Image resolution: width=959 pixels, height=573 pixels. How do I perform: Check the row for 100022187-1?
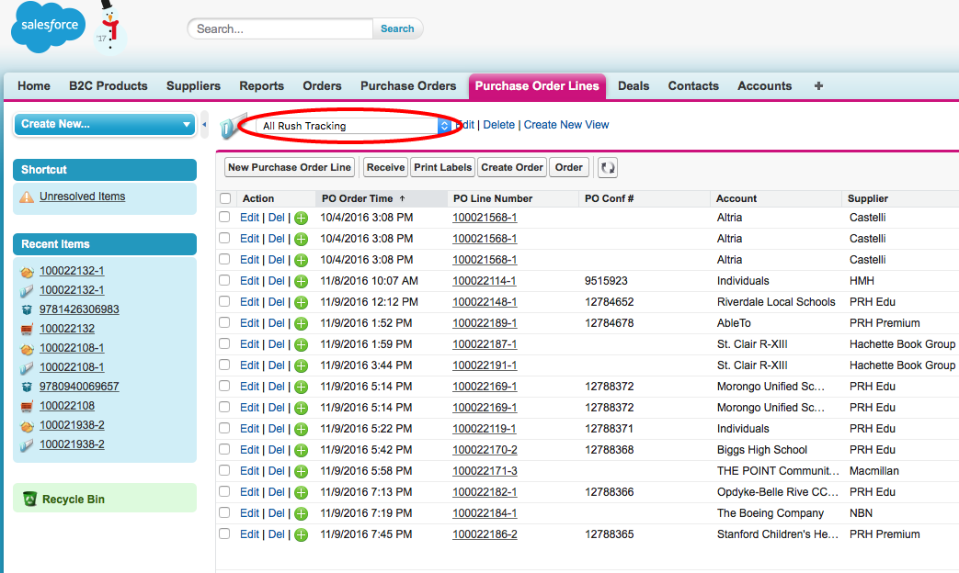224,343
